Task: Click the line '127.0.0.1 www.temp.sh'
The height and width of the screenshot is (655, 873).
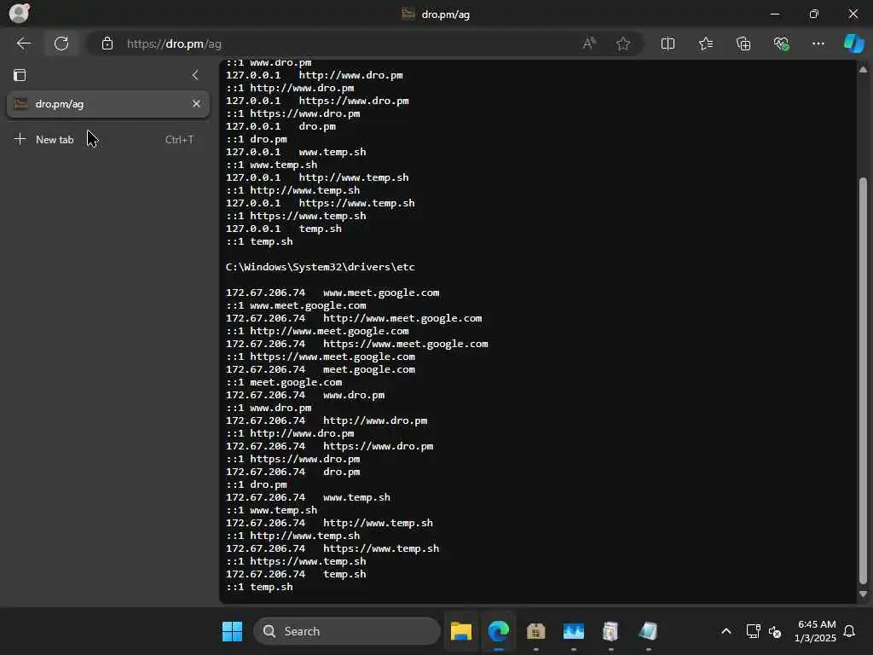Action: pyautogui.click(x=296, y=152)
